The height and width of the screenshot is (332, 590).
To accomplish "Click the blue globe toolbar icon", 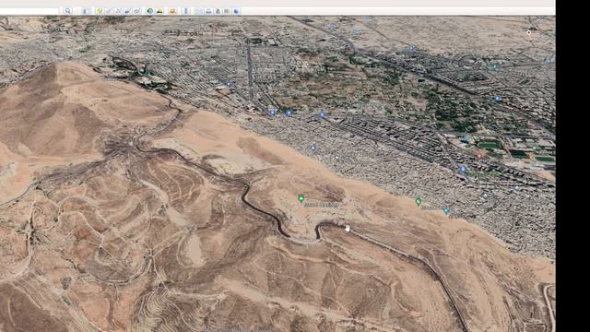I will 236,11.
